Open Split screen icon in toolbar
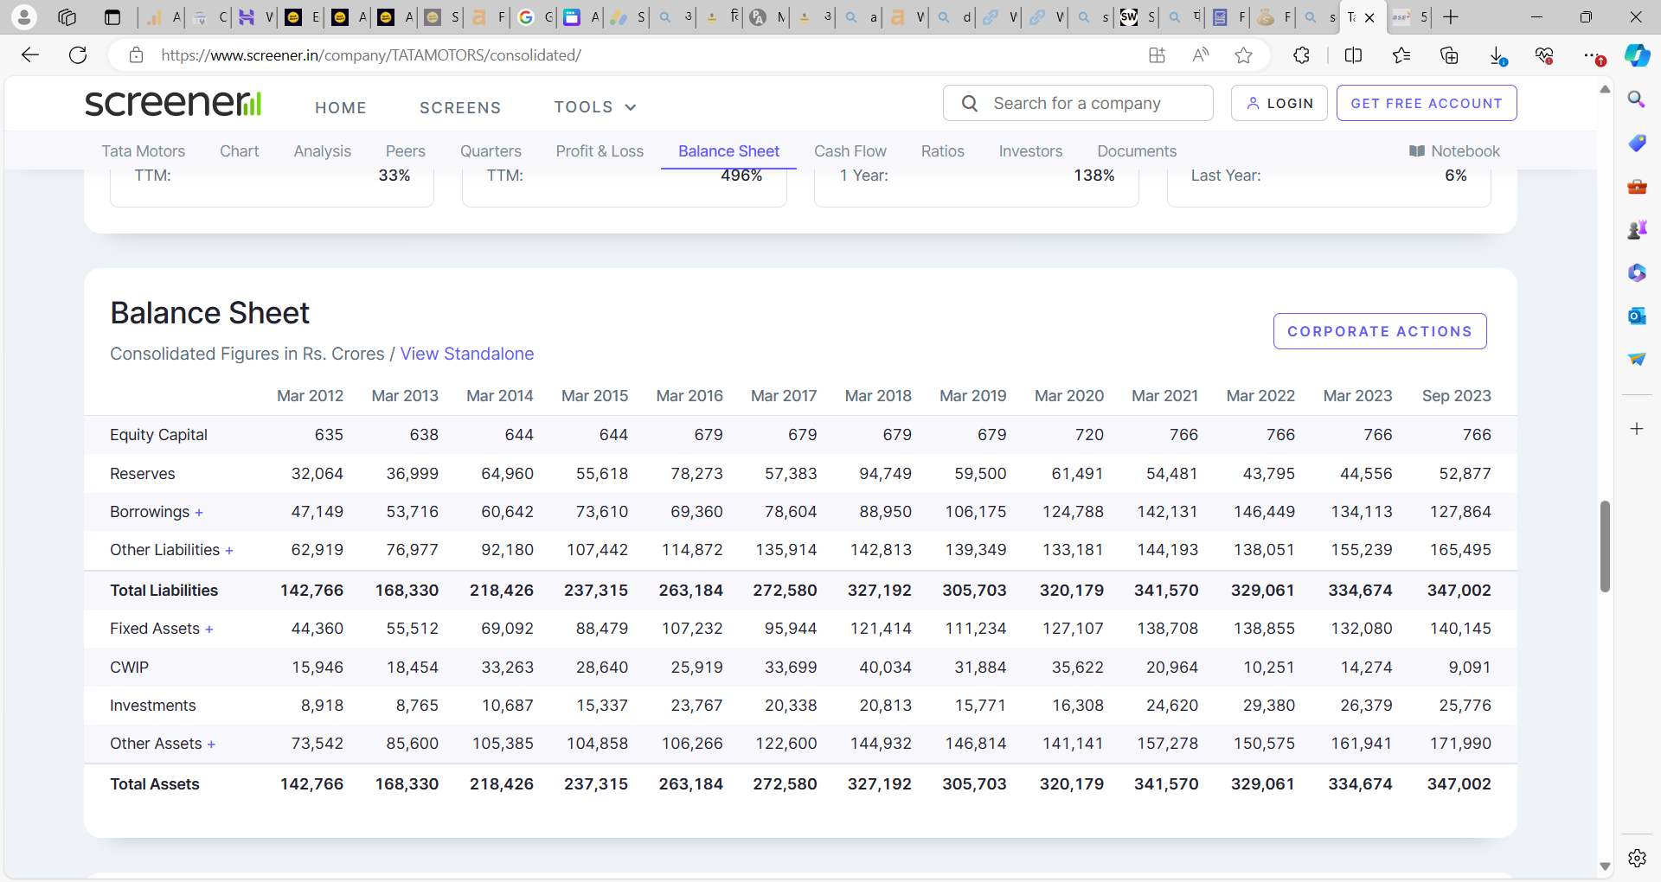Screen dimensions: 1661x882 (x=1354, y=55)
